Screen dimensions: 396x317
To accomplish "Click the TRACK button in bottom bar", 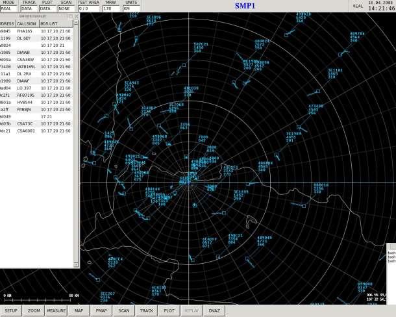I will click(147, 311).
